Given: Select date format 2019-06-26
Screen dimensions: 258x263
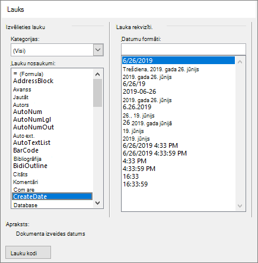Looking at the screenshot, I should point(139,91).
